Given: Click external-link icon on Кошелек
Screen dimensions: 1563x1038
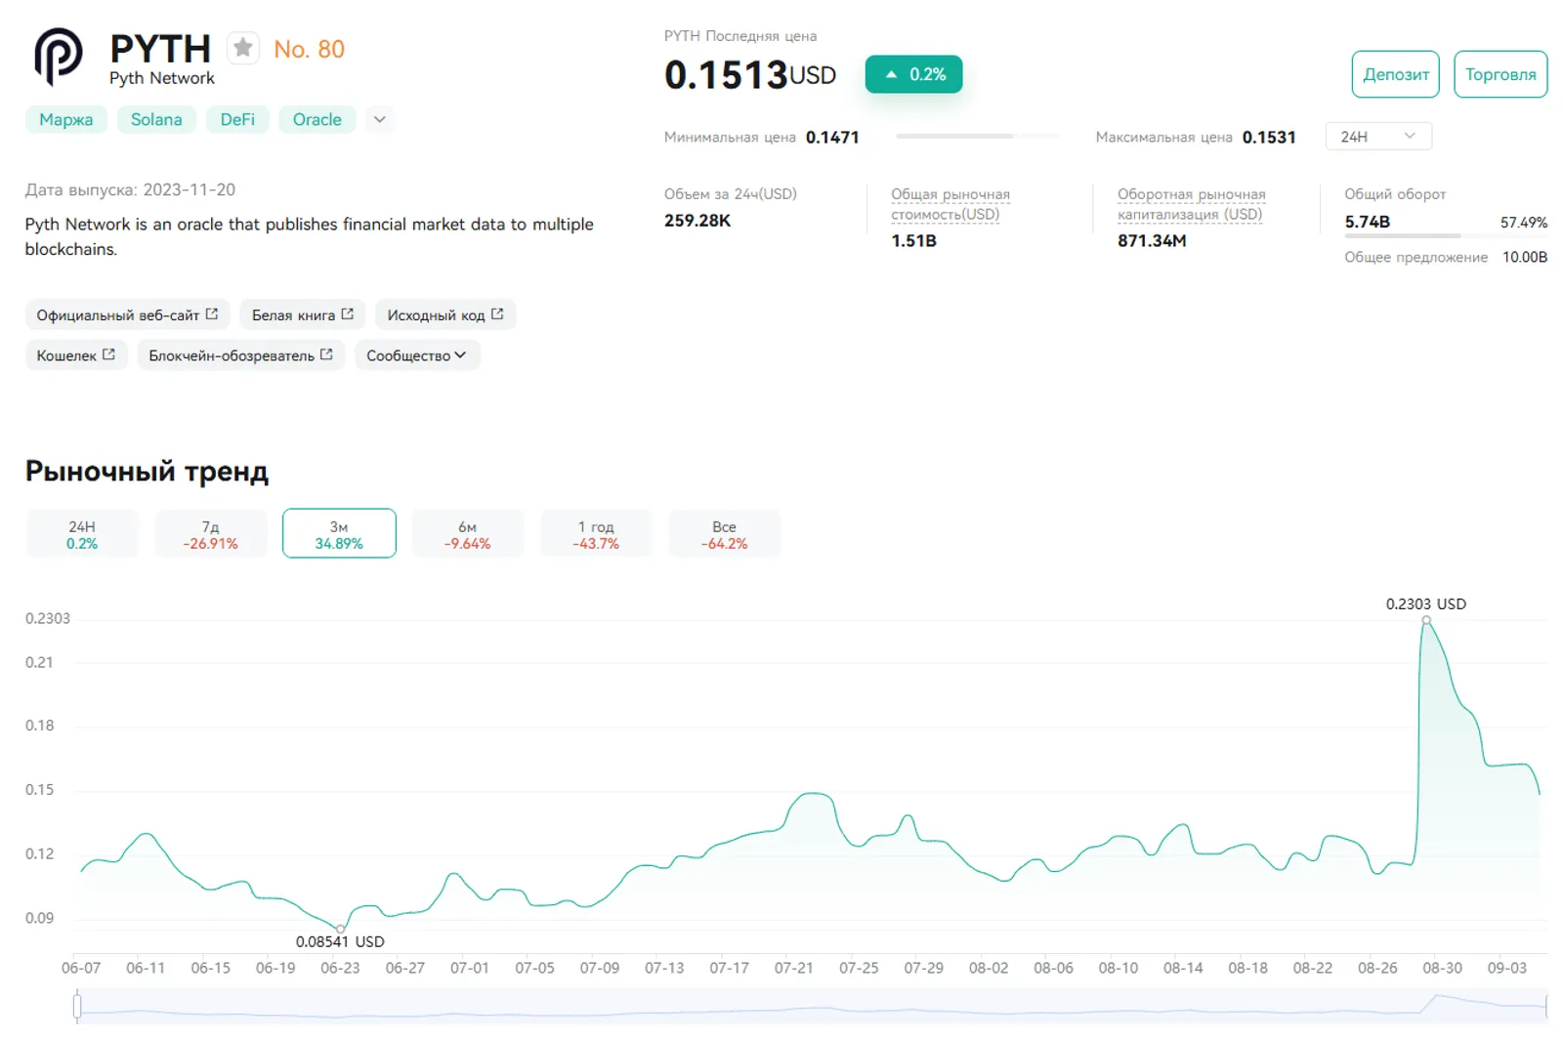Looking at the screenshot, I should (x=108, y=354).
